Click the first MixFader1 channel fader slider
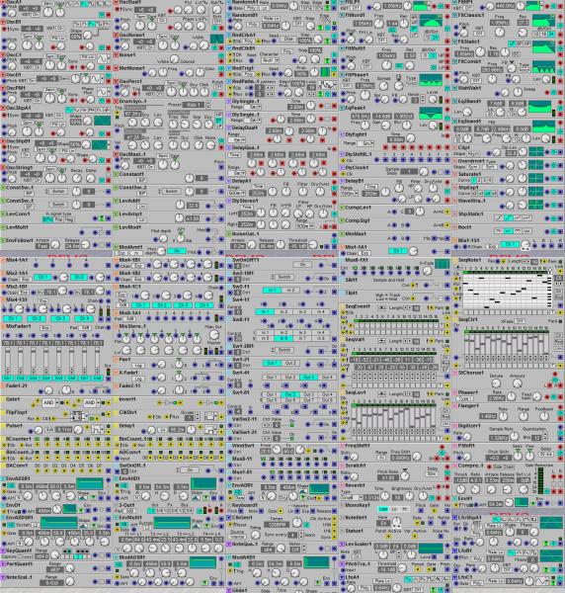The width and height of the screenshot is (565, 593). click(x=8, y=360)
